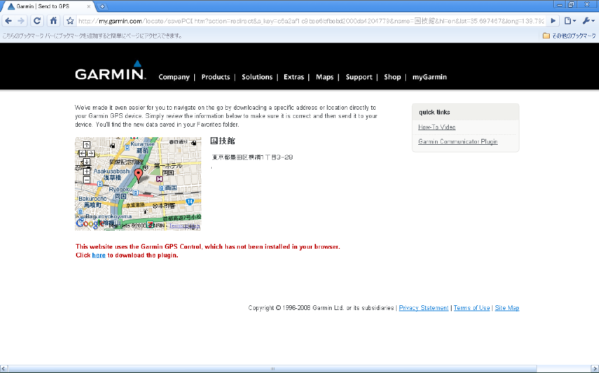Click the Google logo on the map
Screen dimensions: 599x373
pyautogui.click(x=89, y=224)
